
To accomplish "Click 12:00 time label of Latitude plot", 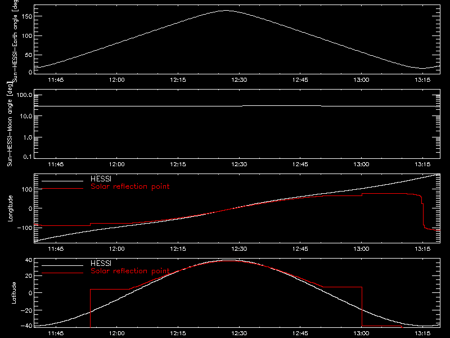I will [x=117, y=333].
